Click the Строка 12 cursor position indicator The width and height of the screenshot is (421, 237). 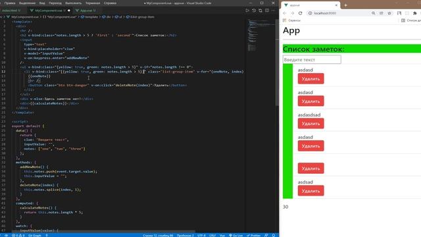point(158,235)
